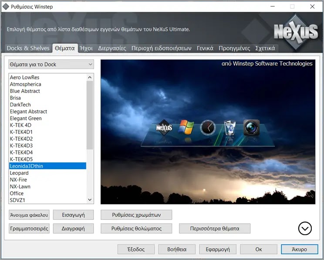Click the recycle bin icon in dock preview

(x=230, y=128)
